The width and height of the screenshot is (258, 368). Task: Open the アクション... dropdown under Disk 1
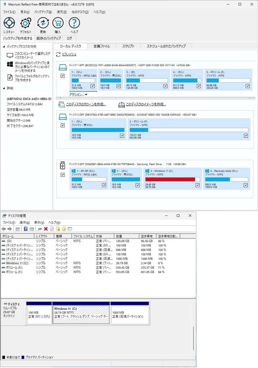click(x=78, y=95)
